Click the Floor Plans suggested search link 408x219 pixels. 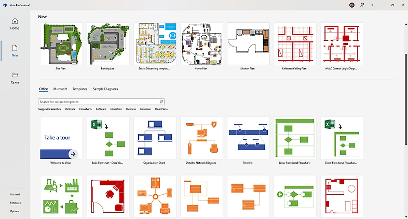(160, 109)
